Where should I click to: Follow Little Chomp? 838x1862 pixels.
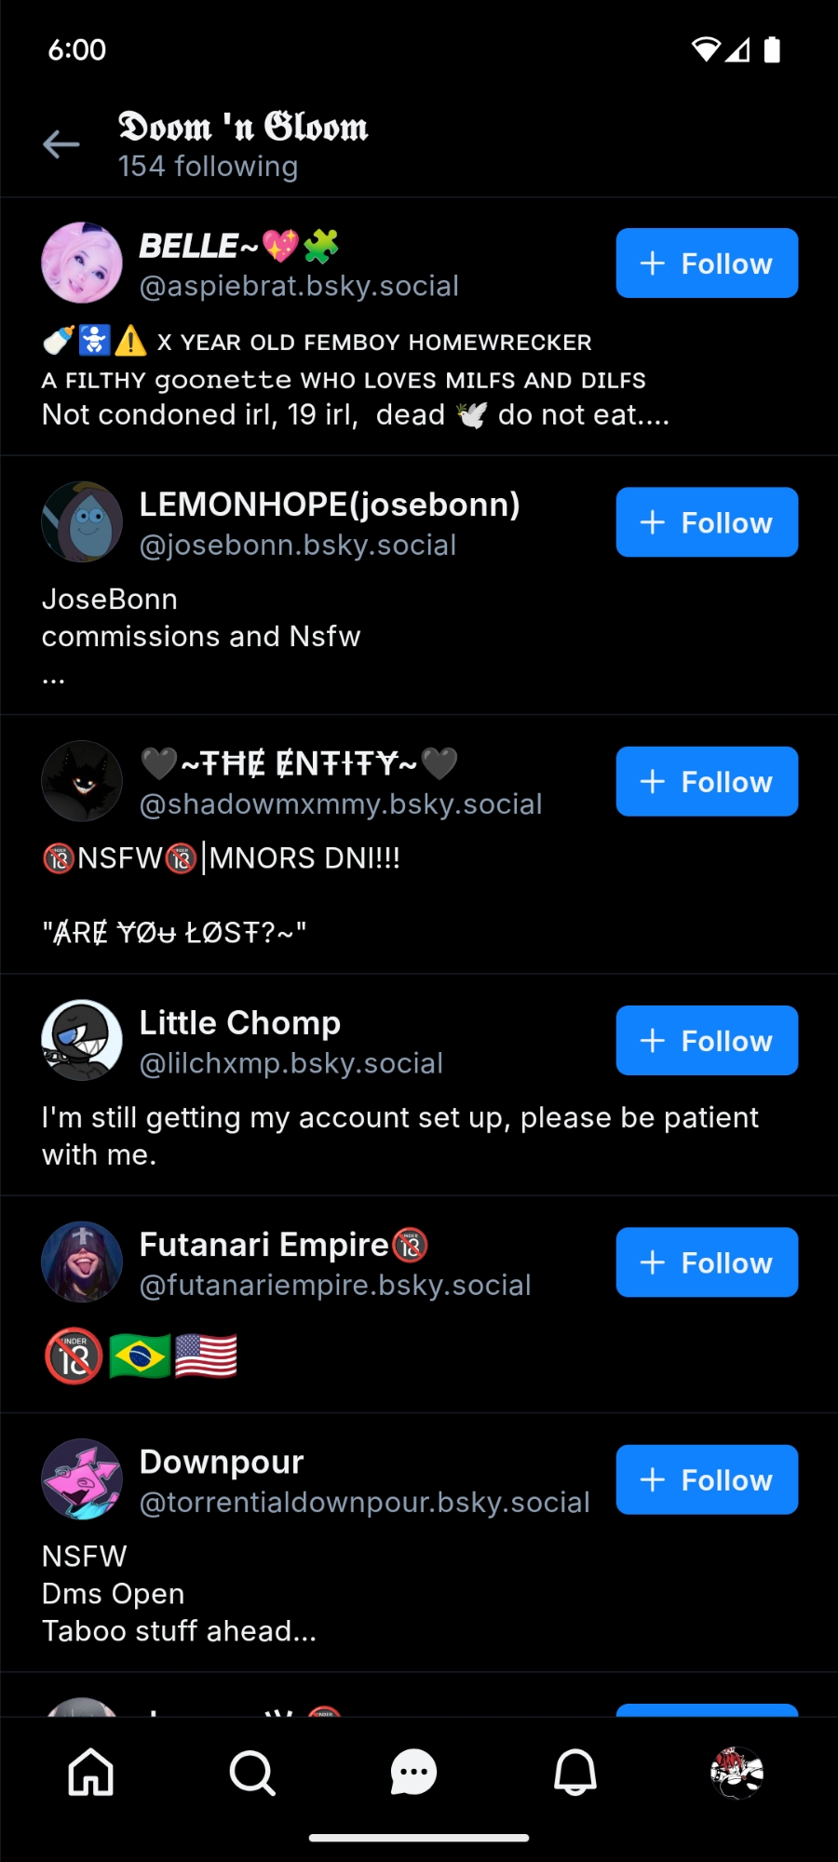(707, 1040)
